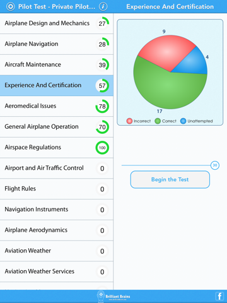The image size is (227, 303).
Task: Tap the info icon in header
Action: pyautogui.click(x=103, y=7)
